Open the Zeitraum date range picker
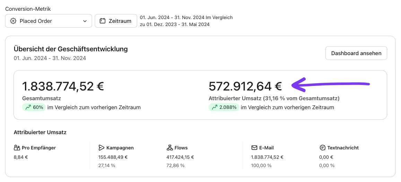This screenshot has width=401, height=182. click(x=116, y=21)
